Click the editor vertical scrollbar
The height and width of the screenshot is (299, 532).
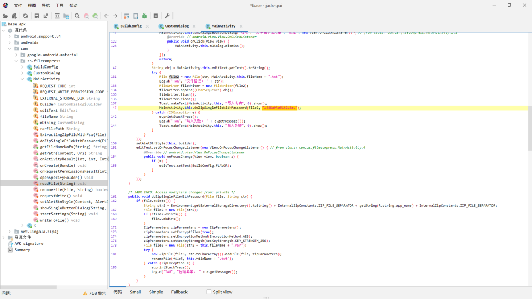pos(530,129)
